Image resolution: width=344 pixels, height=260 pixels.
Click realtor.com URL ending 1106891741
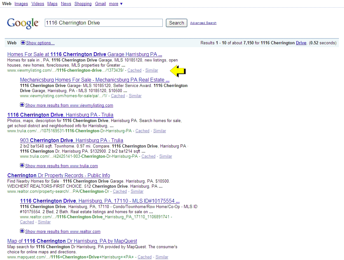95,217
